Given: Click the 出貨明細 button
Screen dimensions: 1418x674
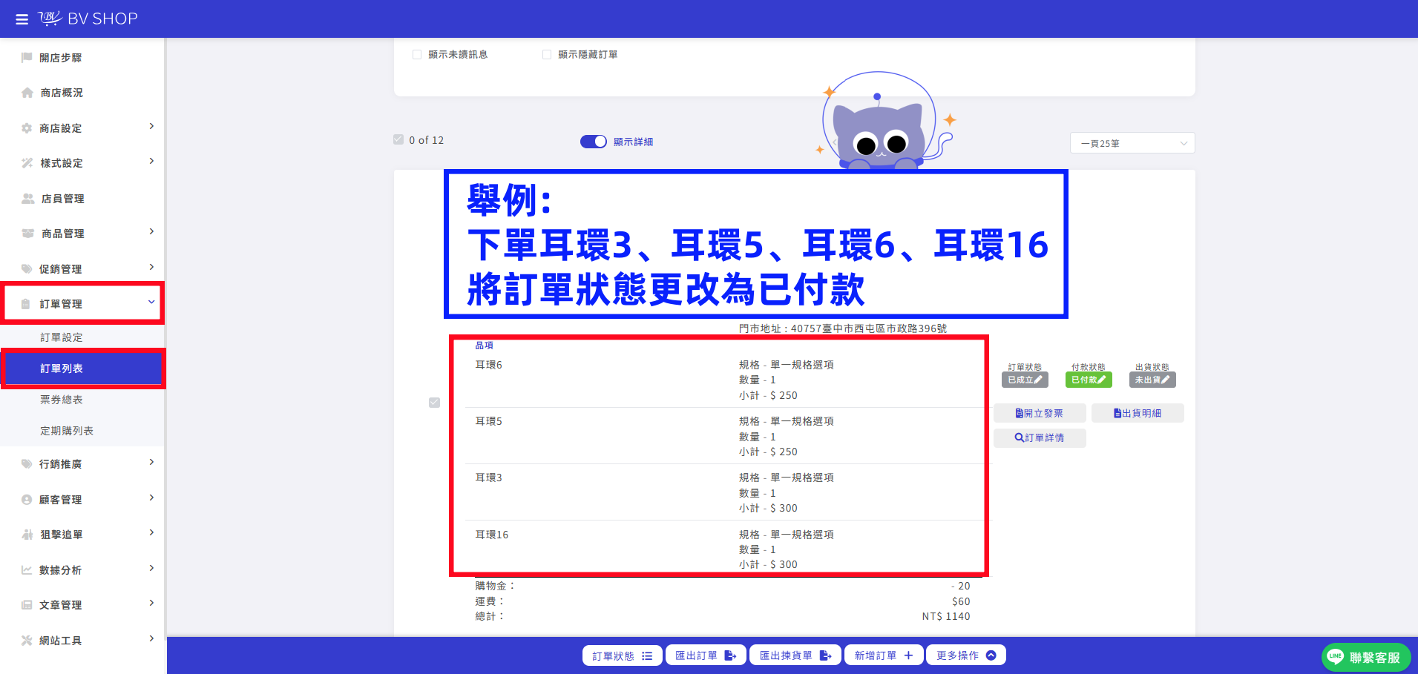Looking at the screenshot, I should (1138, 413).
